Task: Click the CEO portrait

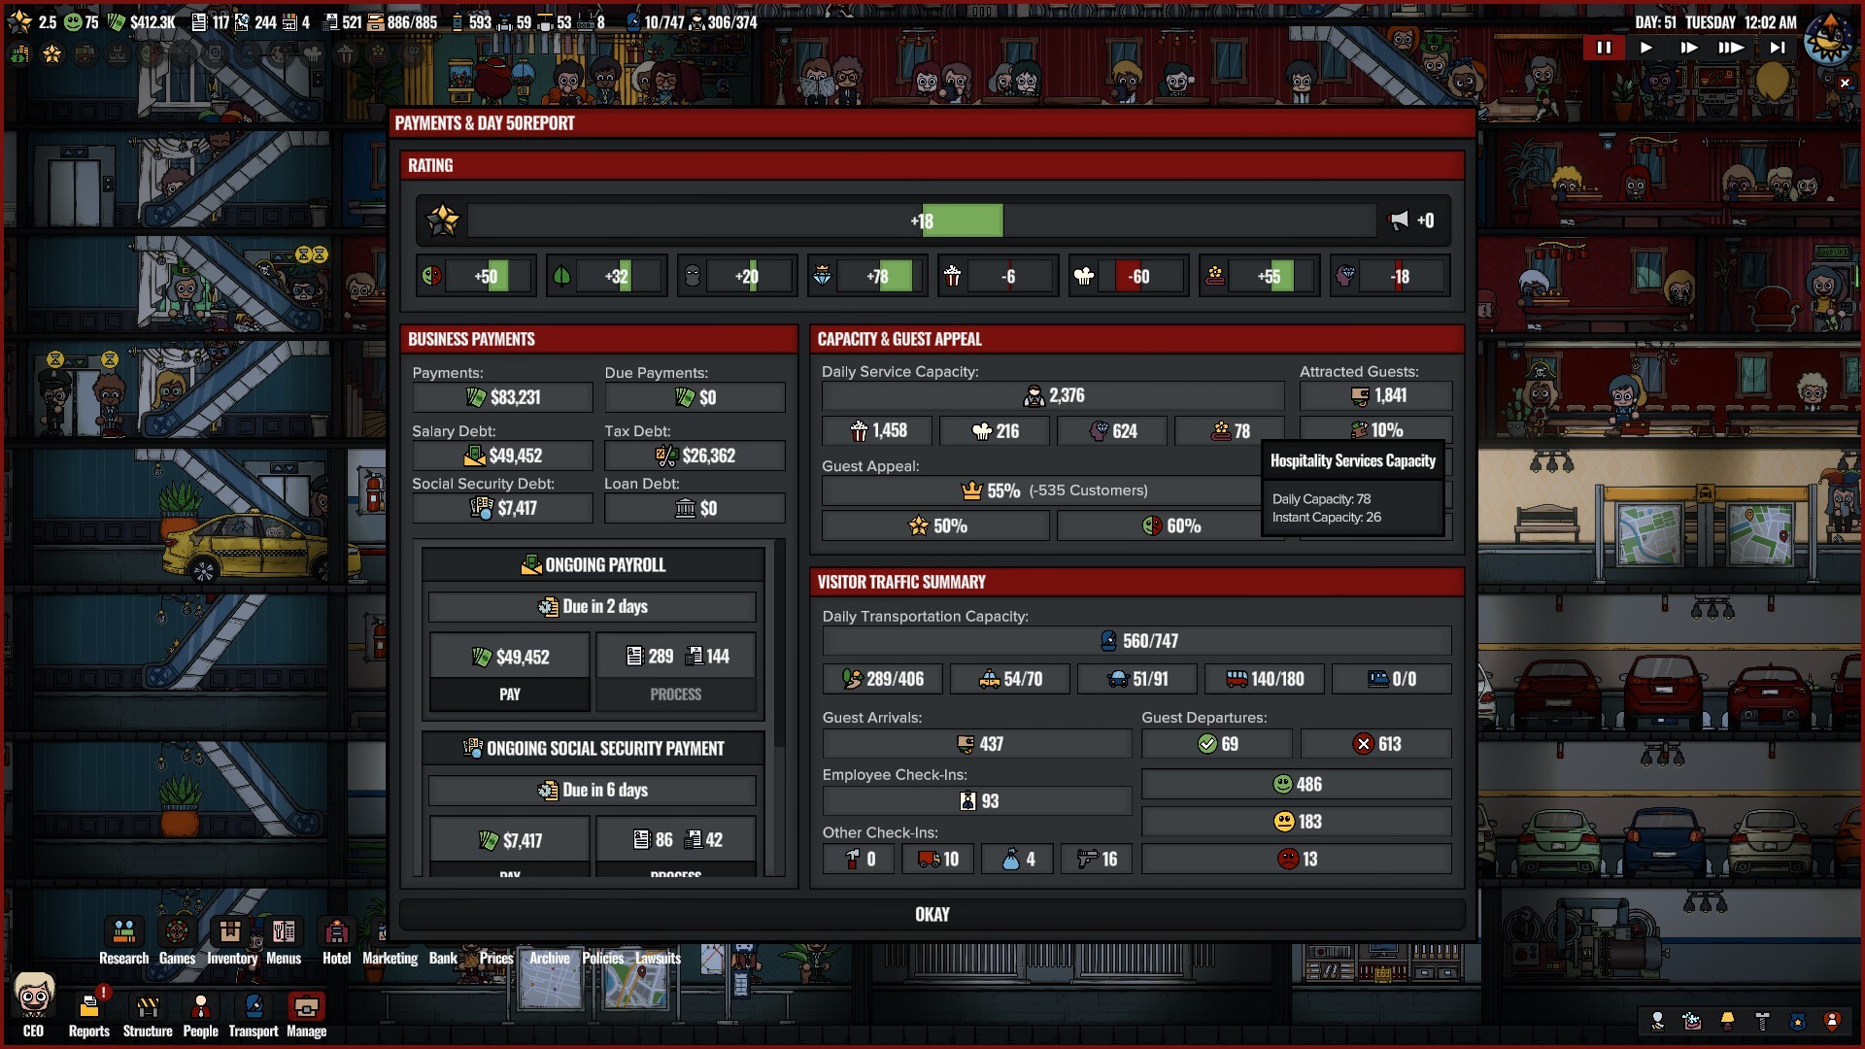Action: (36, 1005)
